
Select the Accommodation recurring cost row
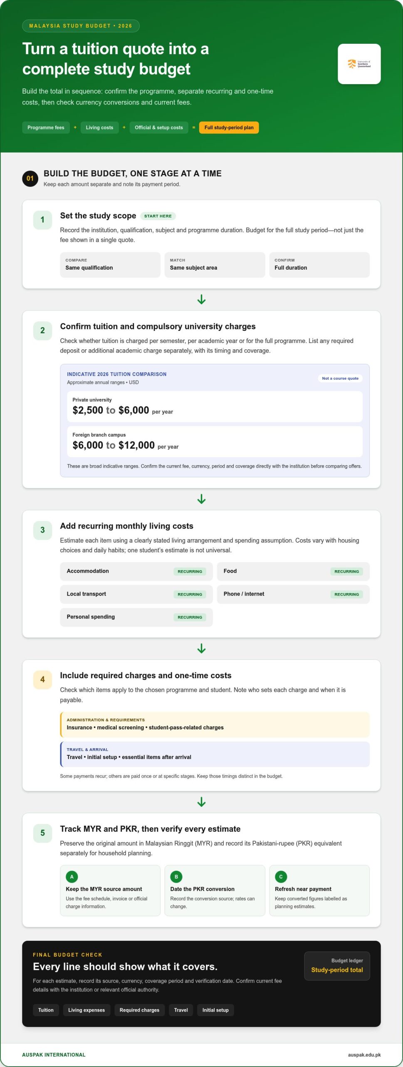click(x=136, y=571)
